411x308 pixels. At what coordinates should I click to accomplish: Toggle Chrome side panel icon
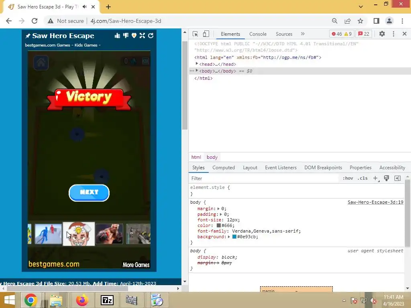tap(376, 21)
